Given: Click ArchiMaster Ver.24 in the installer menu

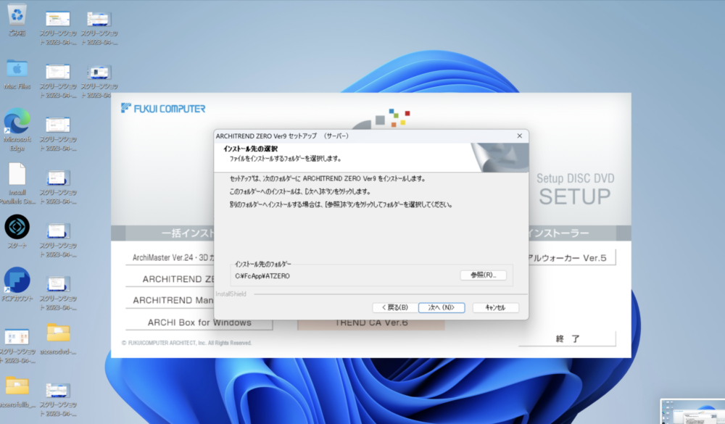Looking at the screenshot, I should (170, 257).
